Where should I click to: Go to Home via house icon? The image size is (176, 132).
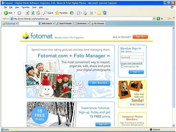(x=38, y=13)
